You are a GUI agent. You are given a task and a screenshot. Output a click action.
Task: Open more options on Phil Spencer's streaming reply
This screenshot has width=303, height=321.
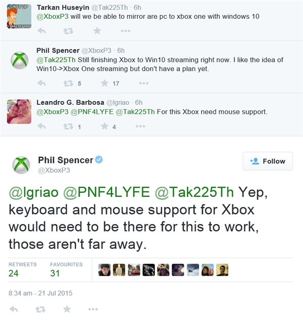(x=143, y=83)
